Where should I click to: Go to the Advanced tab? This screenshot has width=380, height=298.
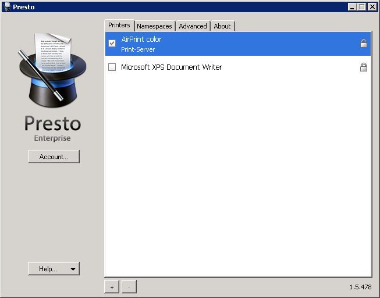tap(193, 26)
